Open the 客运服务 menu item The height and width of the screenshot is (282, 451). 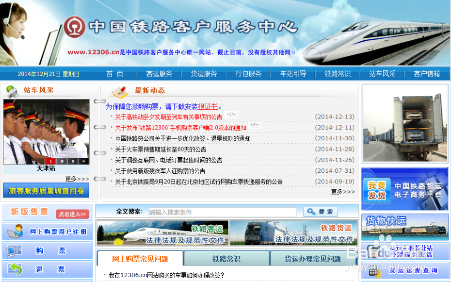pos(159,74)
